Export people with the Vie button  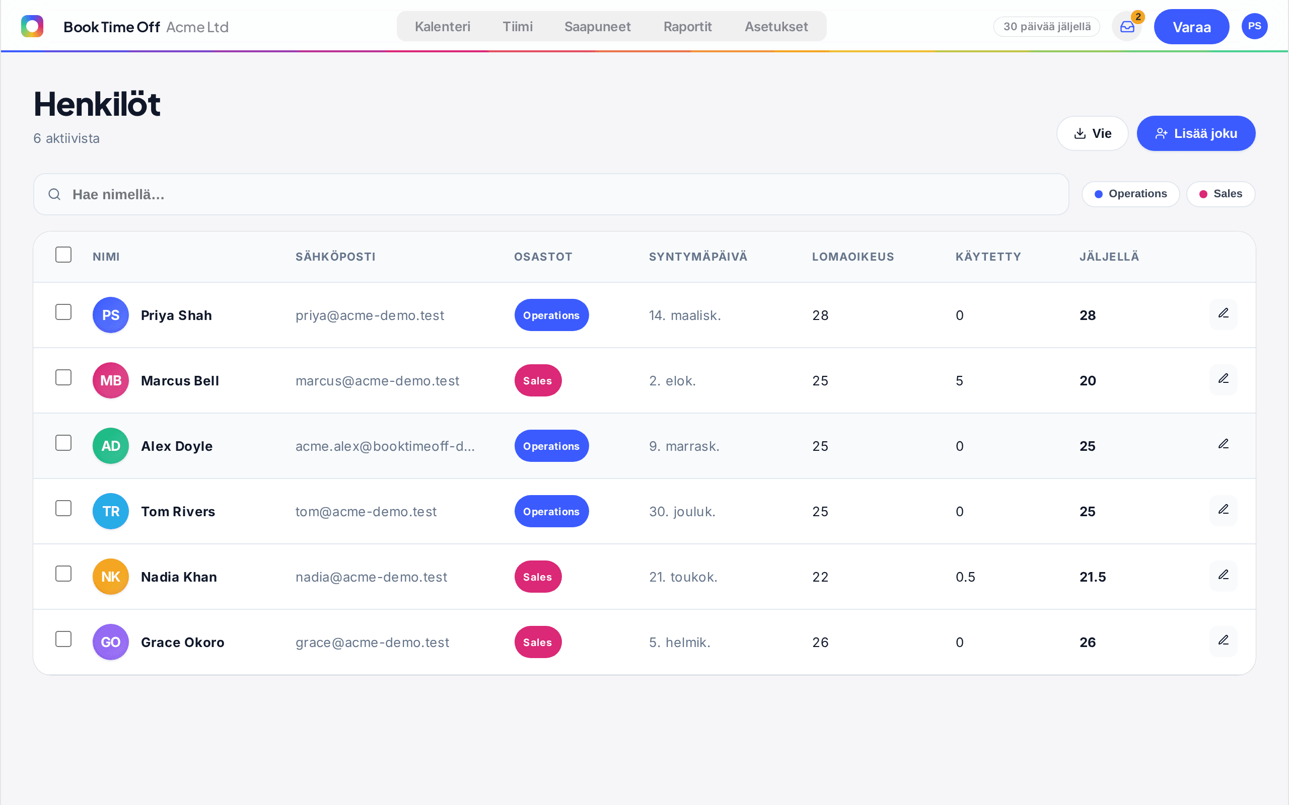[1093, 134]
